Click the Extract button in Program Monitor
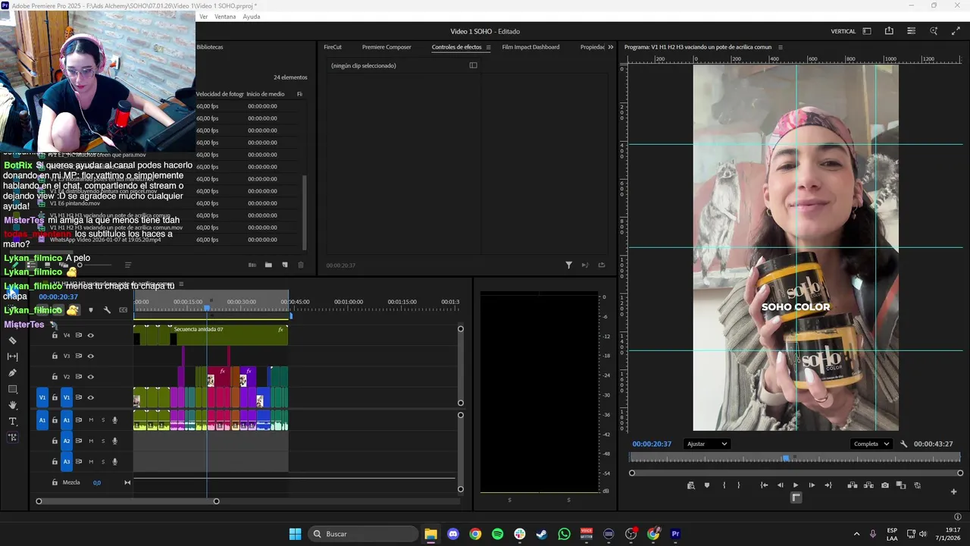Image resolution: width=970 pixels, height=546 pixels. pyautogui.click(x=868, y=485)
